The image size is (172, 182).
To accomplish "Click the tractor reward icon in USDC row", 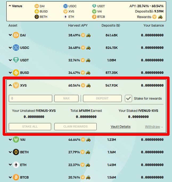I will [88, 48].
